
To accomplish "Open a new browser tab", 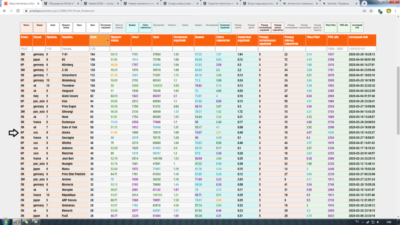I will pos(364,3).
